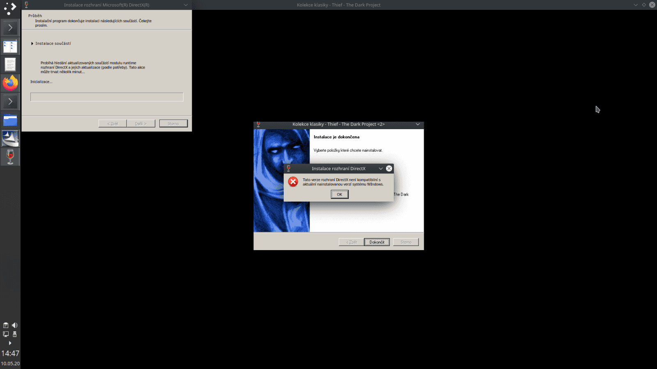Open the application launcher menu
Image resolution: width=657 pixels, height=369 pixels.
click(9, 9)
